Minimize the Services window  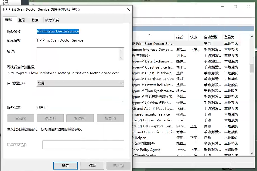coord(223,6)
